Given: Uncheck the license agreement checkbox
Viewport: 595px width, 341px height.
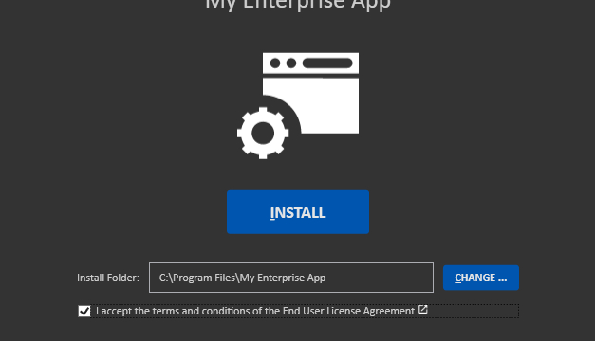Looking at the screenshot, I should (x=84, y=312).
